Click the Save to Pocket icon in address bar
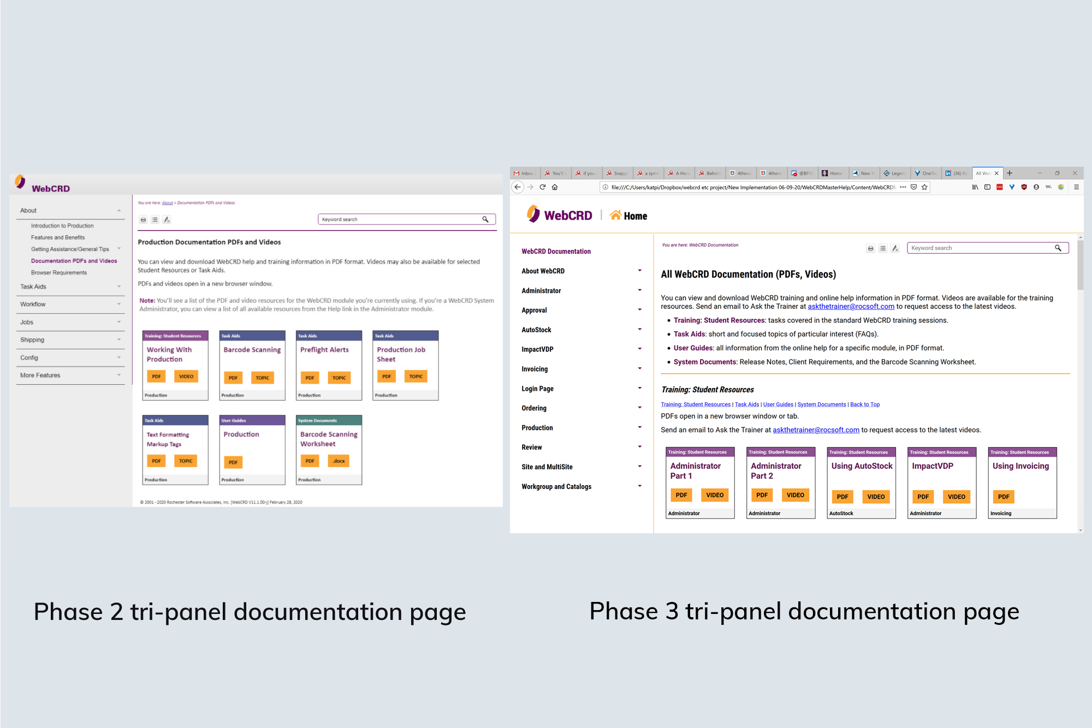The image size is (1092, 728). (913, 187)
